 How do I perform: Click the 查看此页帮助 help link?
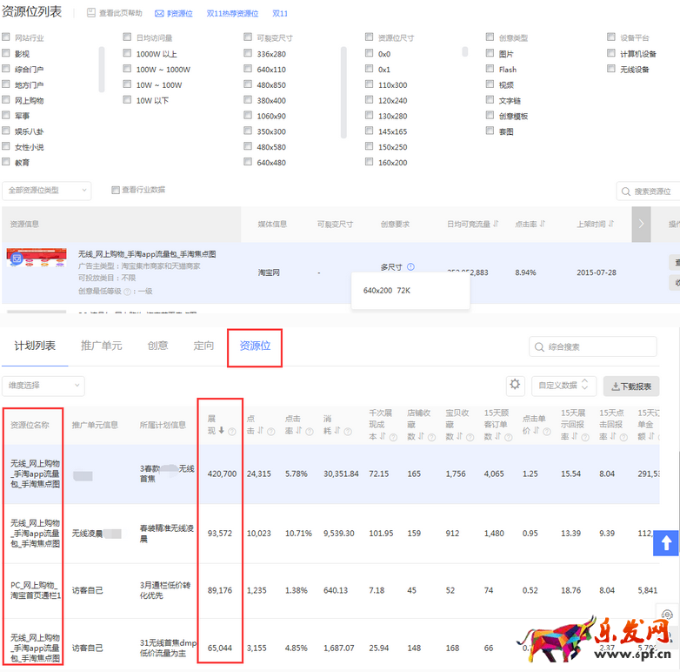117,14
